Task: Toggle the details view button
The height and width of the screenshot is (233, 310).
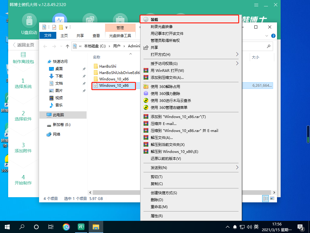Action: click(x=266, y=198)
